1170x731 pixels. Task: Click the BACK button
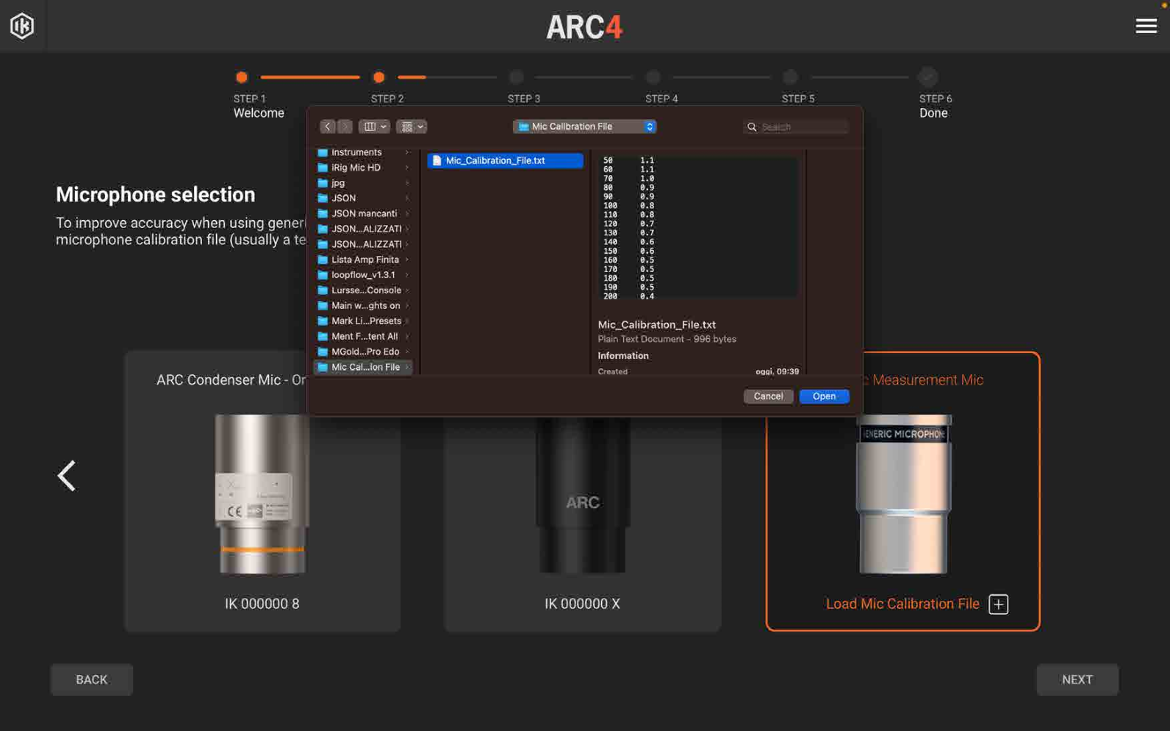pyautogui.click(x=91, y=680)
